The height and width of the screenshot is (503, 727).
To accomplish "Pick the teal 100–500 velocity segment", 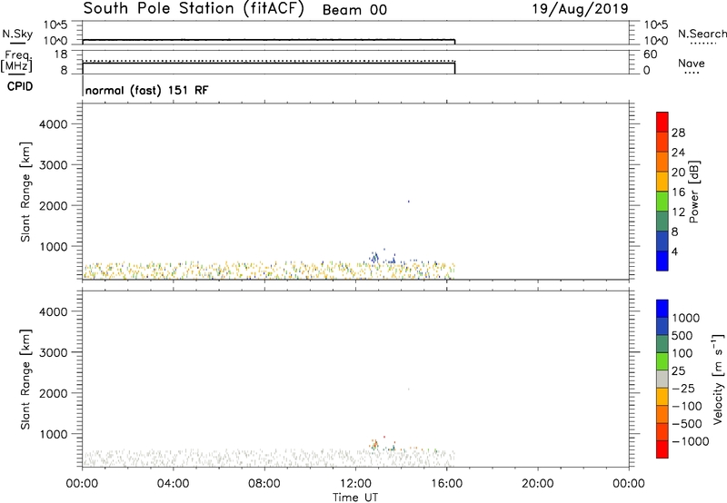I will point(662,344).
